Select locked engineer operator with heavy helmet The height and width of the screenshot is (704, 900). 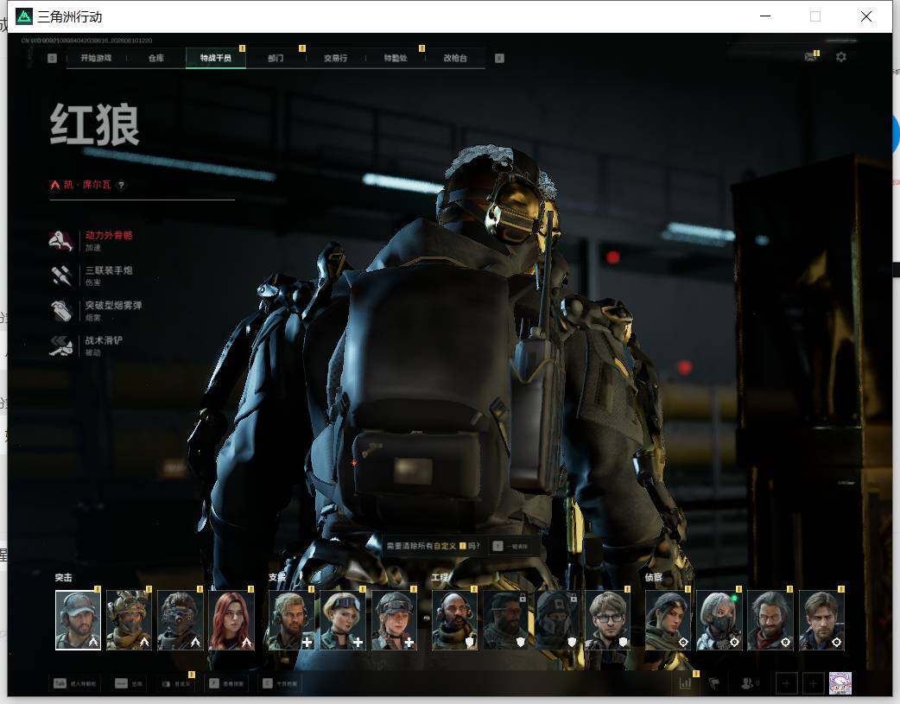tap(556, 620)
